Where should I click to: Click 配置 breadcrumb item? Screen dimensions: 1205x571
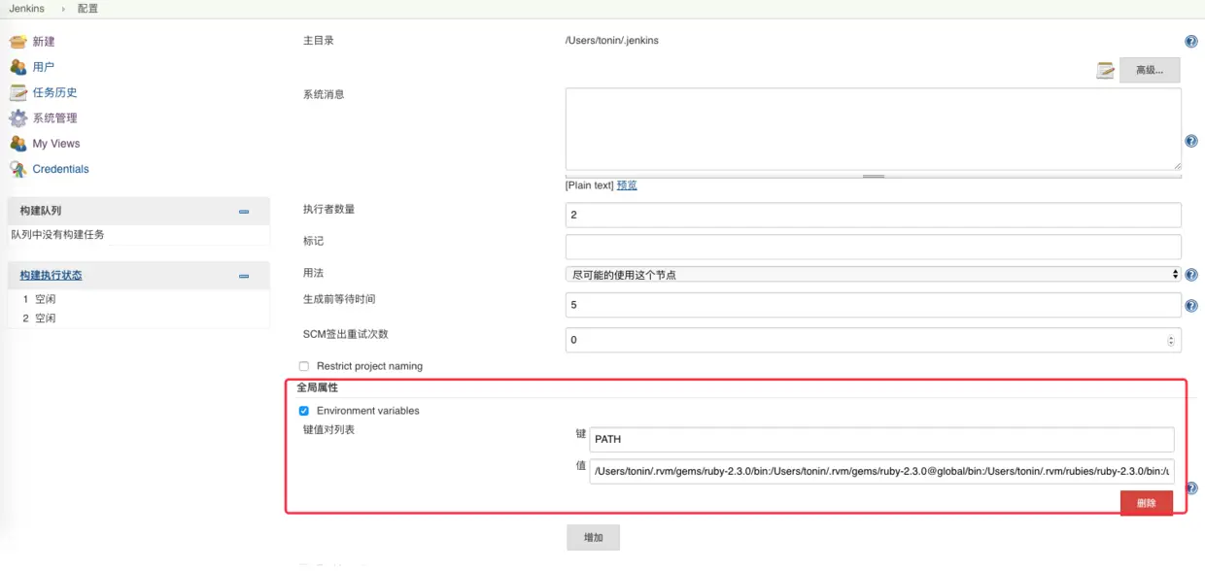pyautogui.click(x=86, y=9)
